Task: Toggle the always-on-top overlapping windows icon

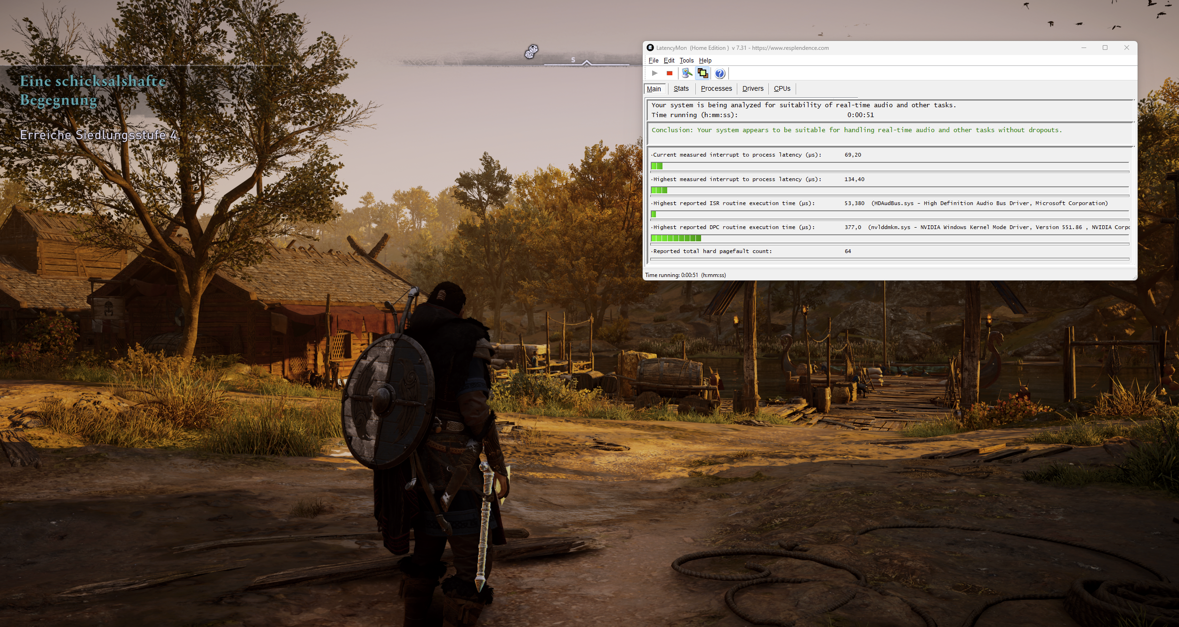Action: 703,73
